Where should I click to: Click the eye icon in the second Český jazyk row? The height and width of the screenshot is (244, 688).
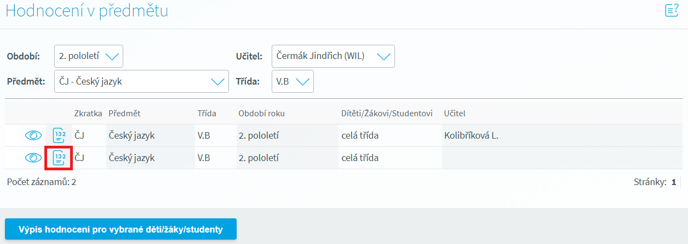(33, 158)
